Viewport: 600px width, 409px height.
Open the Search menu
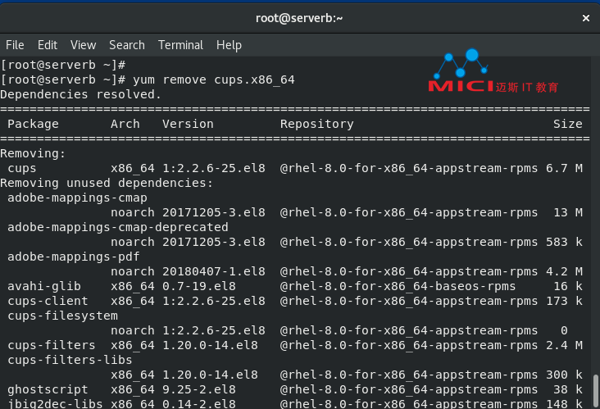pos(126,45)
